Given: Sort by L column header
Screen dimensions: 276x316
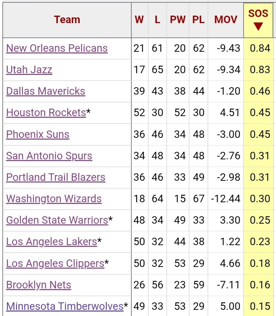Looking at the screenshot, I should (157, 20).
